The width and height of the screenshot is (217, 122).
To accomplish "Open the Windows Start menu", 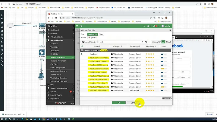I will point(2,119).
